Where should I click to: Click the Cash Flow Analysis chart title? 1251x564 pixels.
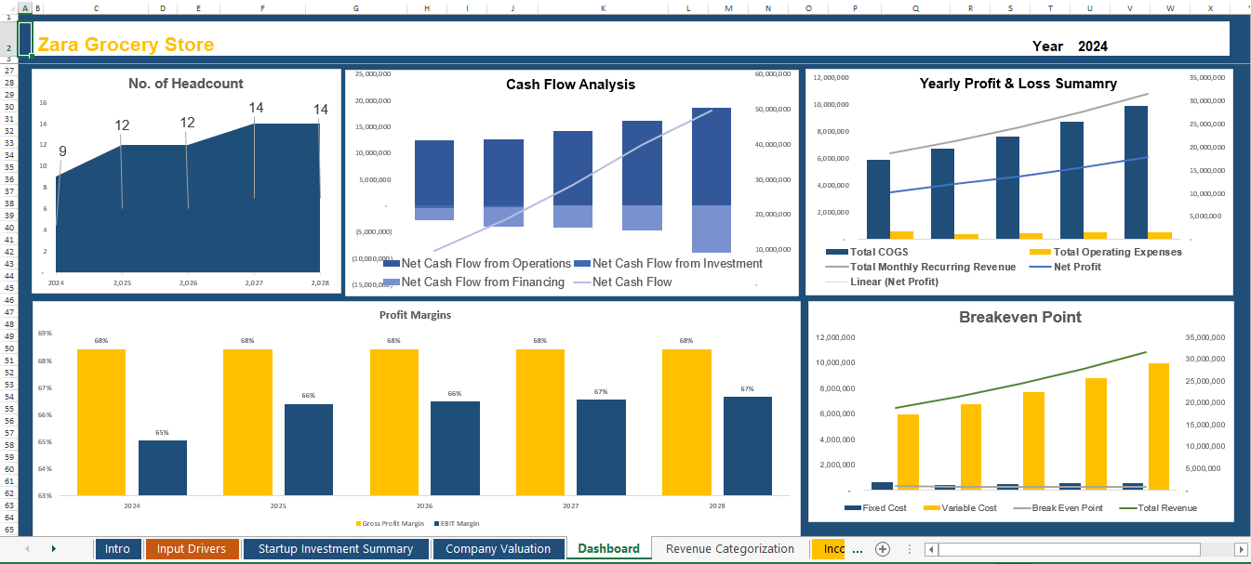570,85
